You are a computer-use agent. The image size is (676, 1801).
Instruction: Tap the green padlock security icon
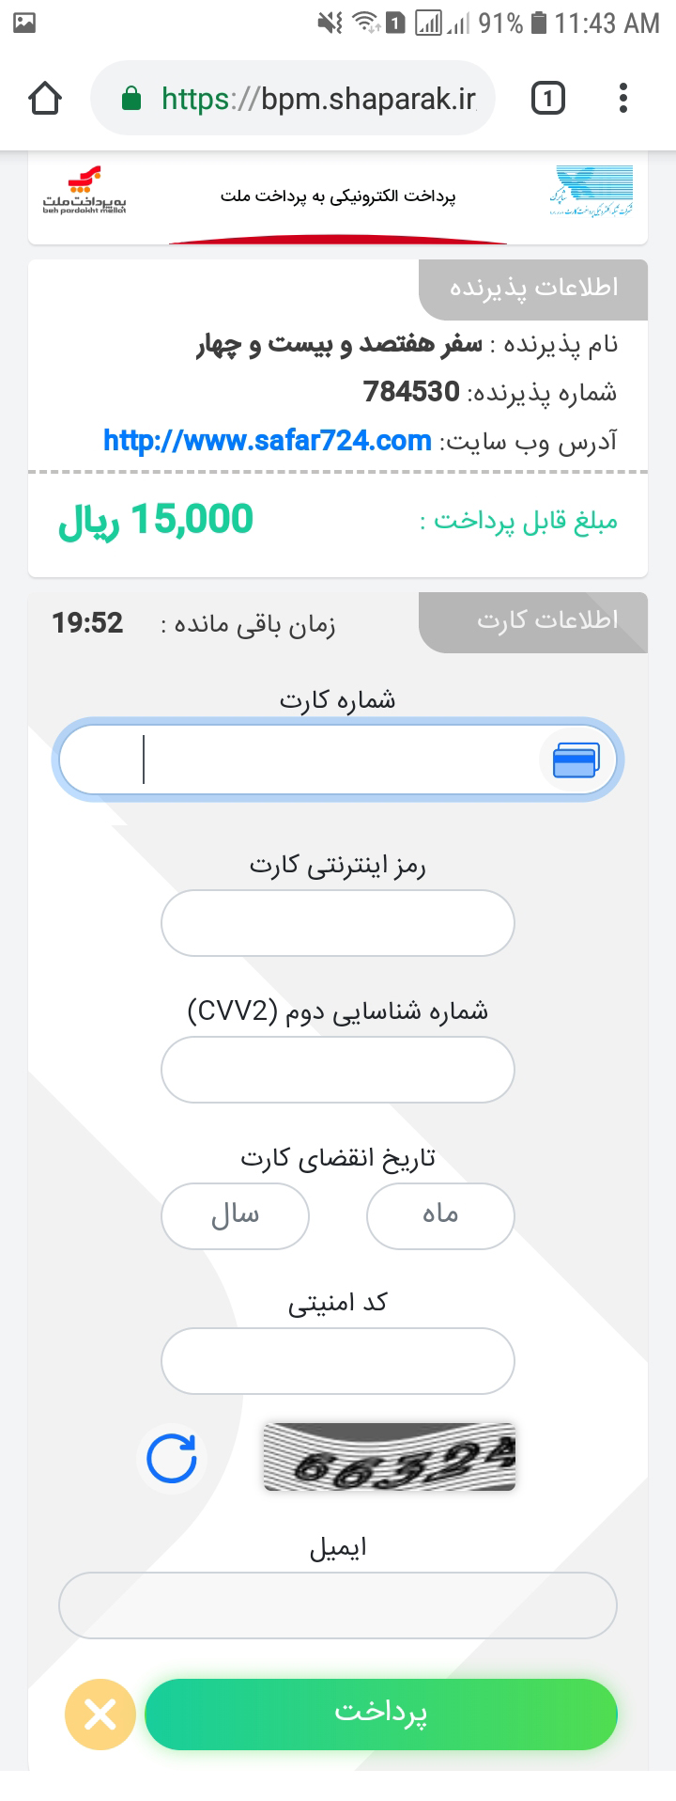click(131, 99)
